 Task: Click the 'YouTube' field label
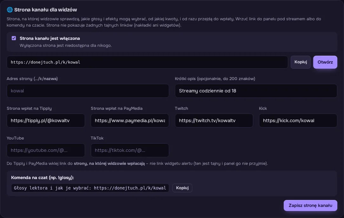click(x=15, y=138)
